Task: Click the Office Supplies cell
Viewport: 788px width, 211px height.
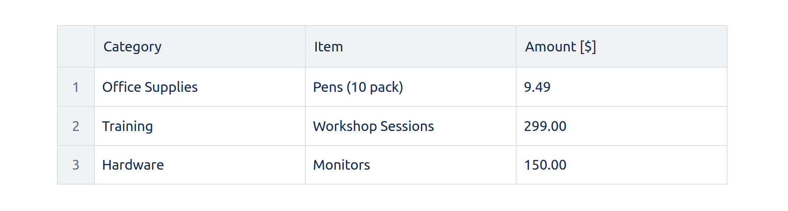Action: (x=150, y=87)
